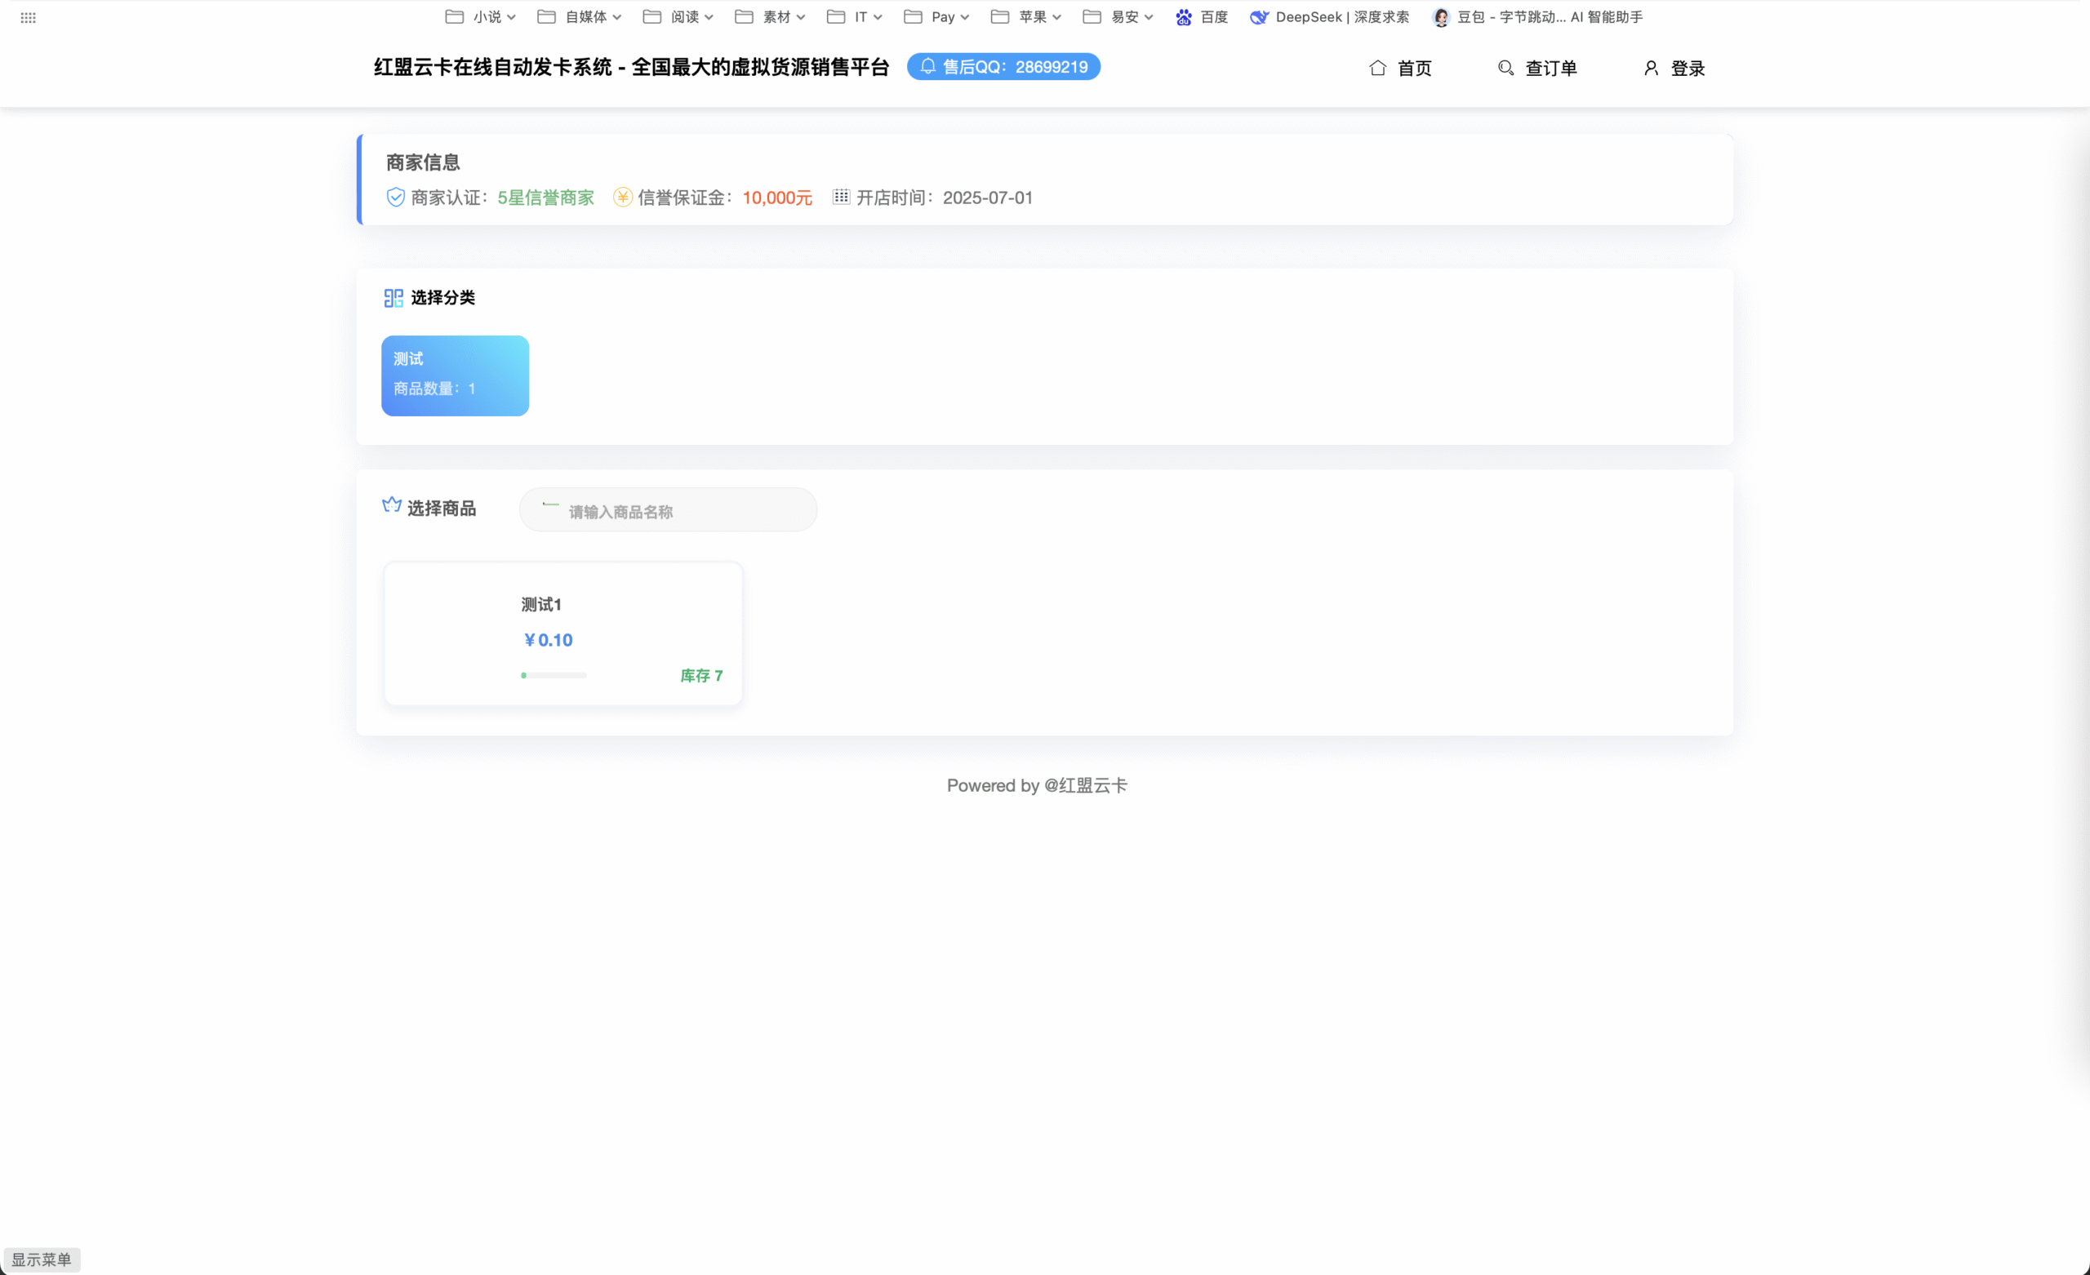The width and height of the screenshot is (2090, 1275).
Task: Select the 测试1 product card
Action: (563, 633)
